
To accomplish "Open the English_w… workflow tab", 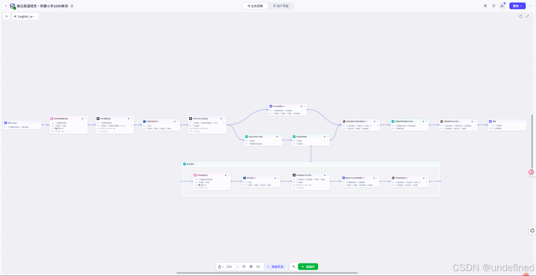I will tap(25, 16).
